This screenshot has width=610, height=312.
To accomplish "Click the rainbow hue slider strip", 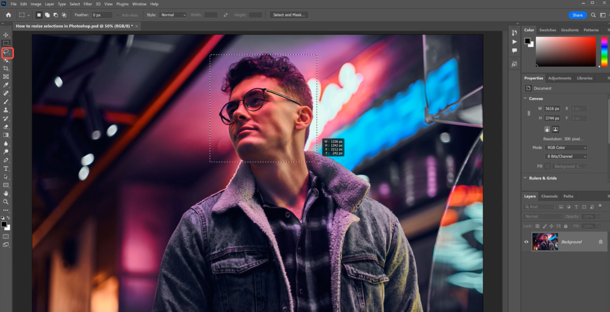I will click(604, 52).
